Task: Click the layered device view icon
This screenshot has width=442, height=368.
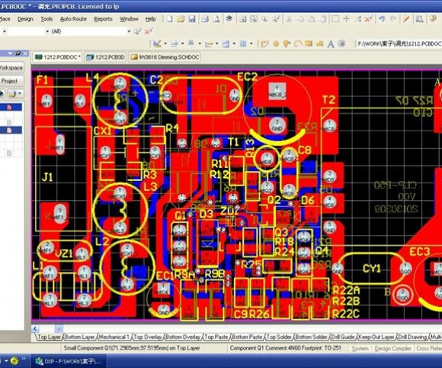Action: coord(229,19)
